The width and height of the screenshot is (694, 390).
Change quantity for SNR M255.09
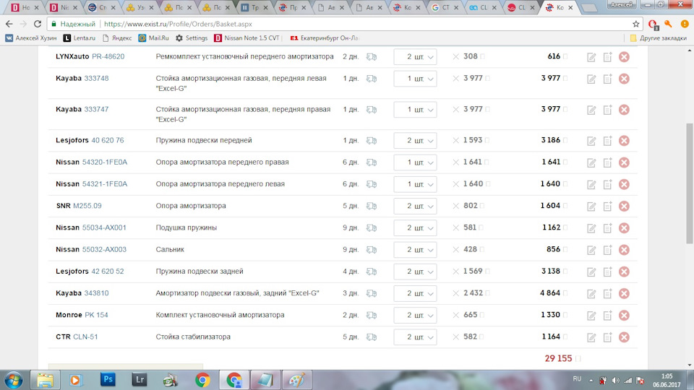(415, 206)
